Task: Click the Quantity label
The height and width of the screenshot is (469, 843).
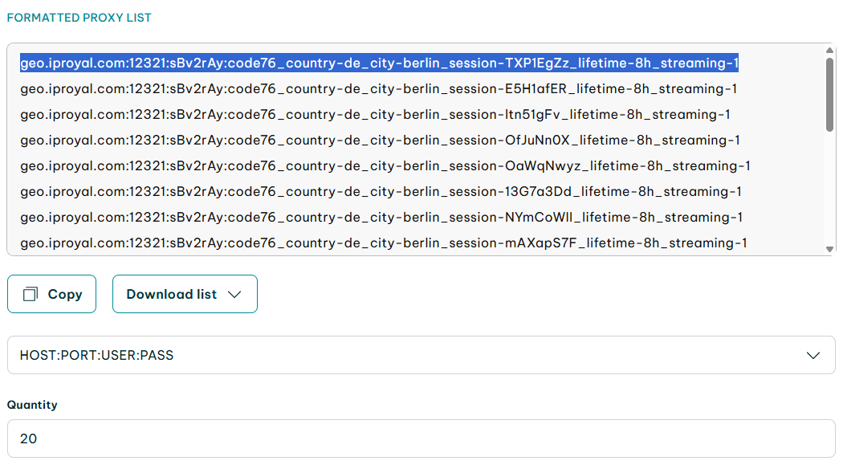Action: tap(32, 405)
